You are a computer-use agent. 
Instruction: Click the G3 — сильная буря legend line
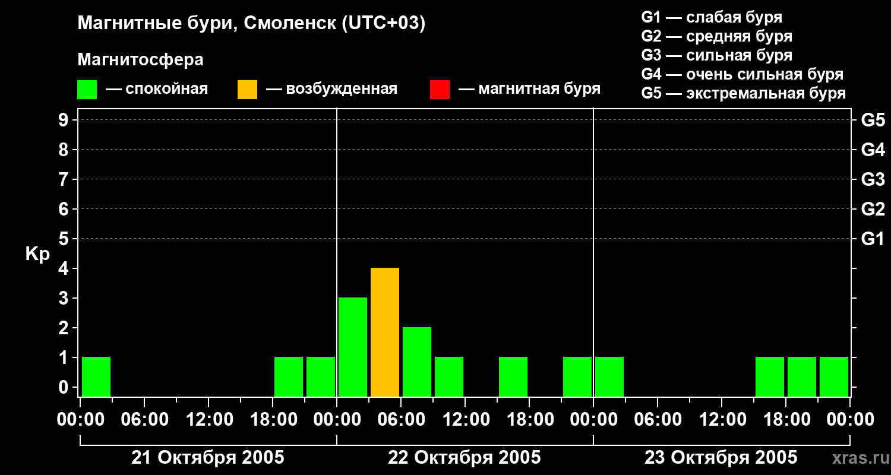click(x=716, y=55)
